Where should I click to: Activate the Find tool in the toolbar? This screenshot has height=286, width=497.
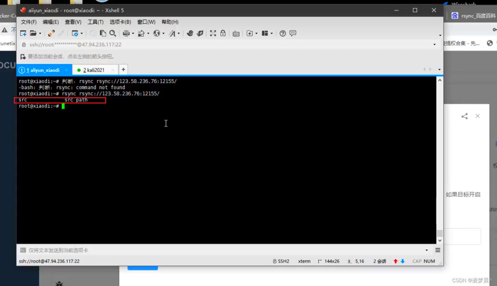113,33
